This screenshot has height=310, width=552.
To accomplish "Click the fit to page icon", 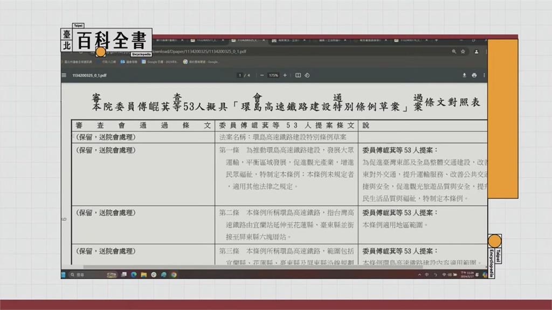I will 298,75.
